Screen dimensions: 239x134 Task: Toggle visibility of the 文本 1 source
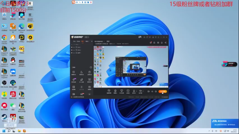click(x=72, y=47)
